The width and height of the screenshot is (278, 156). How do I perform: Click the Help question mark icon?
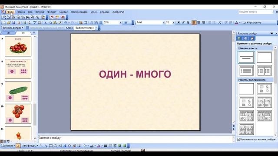click(x=126, y=23)
